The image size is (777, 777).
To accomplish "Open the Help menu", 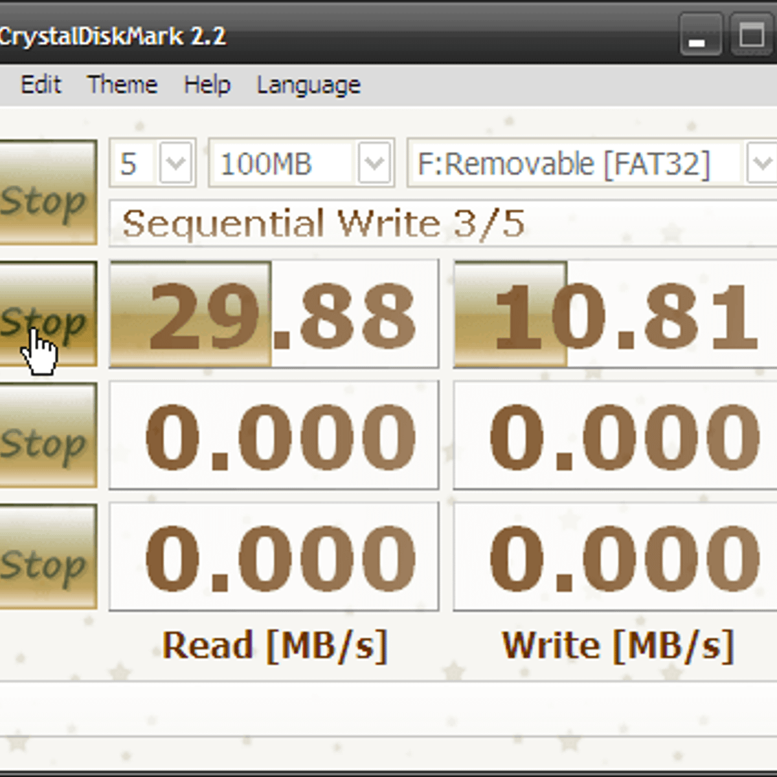I will coord(207,85).
